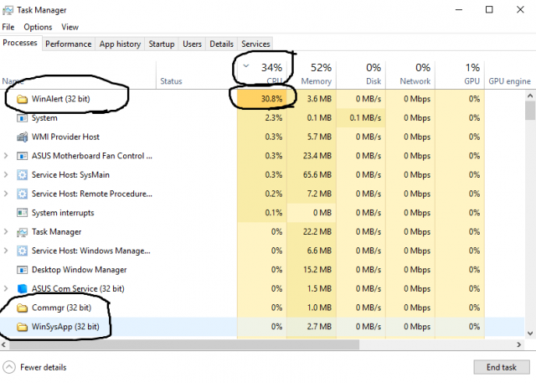Click the WinAlert folder icon
The width and height of the screenshot is (536, 383).
coord(22,99)
